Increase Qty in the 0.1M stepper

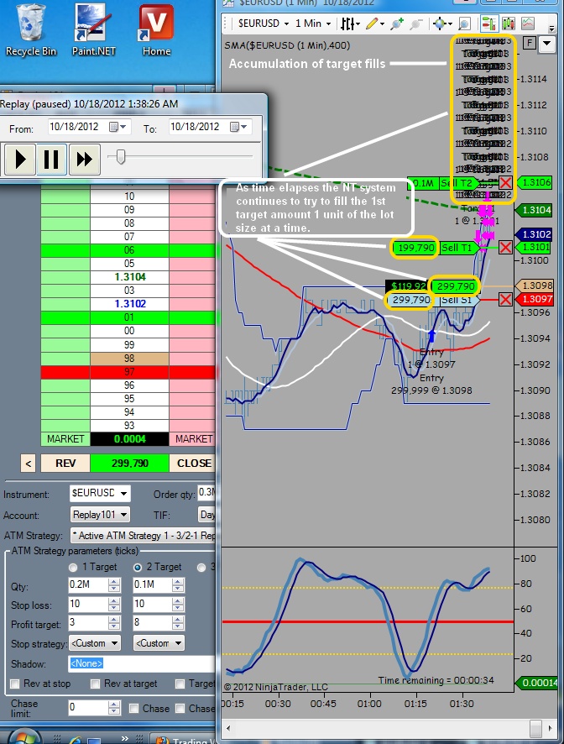pos(178,582)
